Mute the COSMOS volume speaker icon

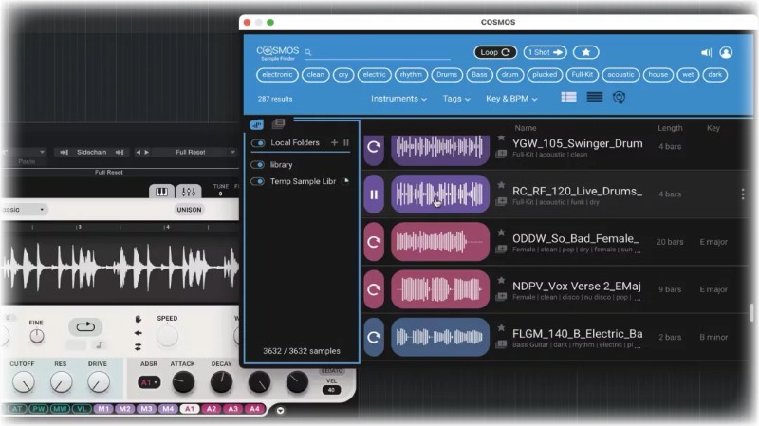[x=706, y=52]
